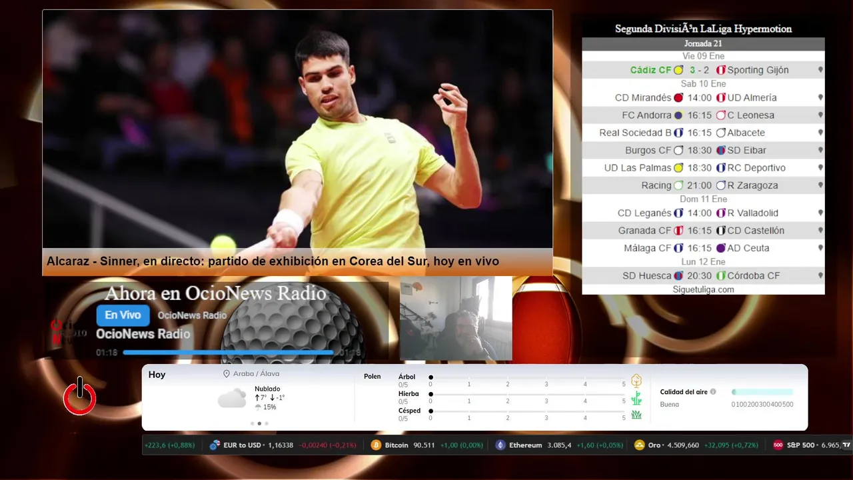The height and width of the screenshot is (480, 853).
Task: Open location pin for Real Sociedad B match
Action: [x=820, y=133]
